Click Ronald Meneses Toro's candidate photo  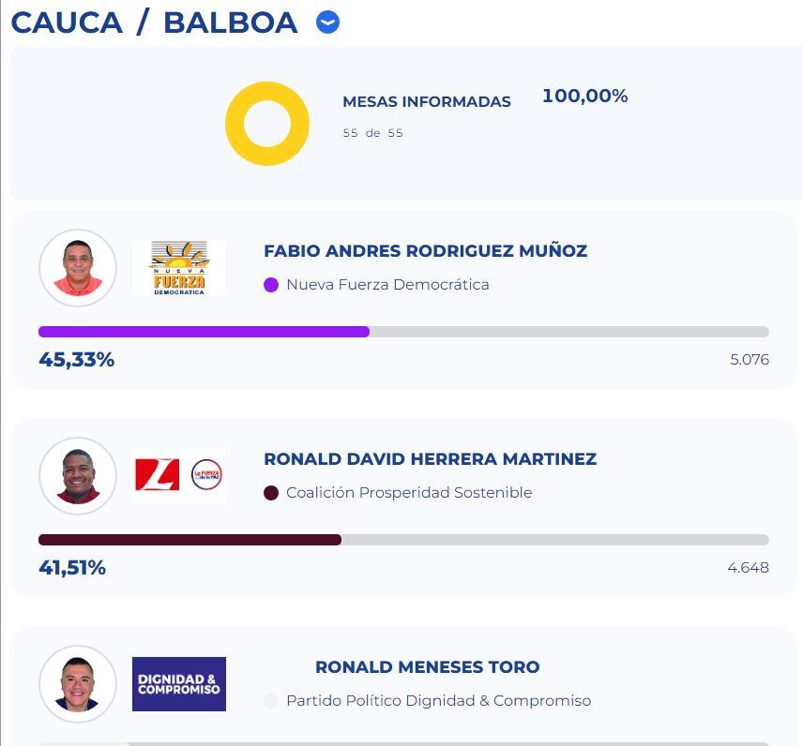tap(78, 684)
